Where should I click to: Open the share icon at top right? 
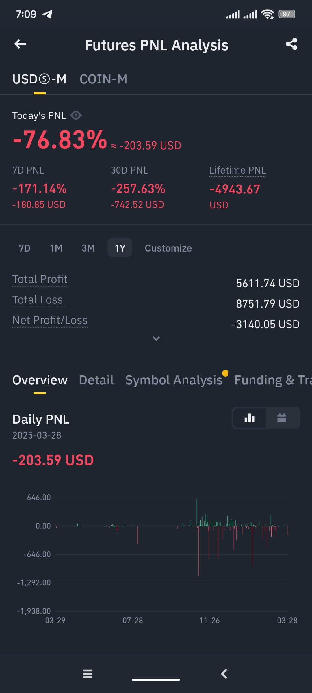pos(291,44)
